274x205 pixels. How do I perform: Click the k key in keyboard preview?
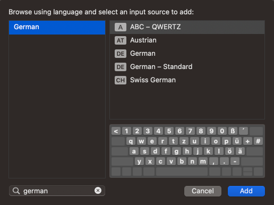[208, 151]
